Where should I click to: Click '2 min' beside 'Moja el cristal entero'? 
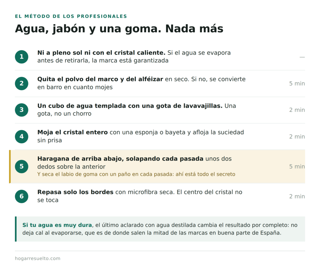tap(297, 137)
